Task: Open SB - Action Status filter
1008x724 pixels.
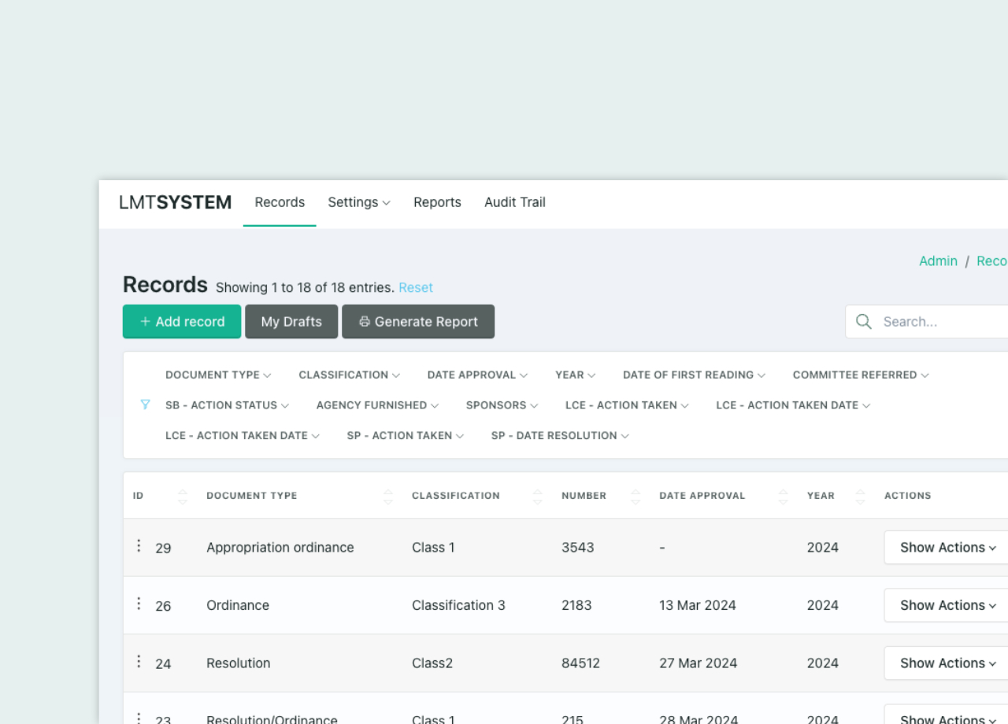Action: coord(228,405)
